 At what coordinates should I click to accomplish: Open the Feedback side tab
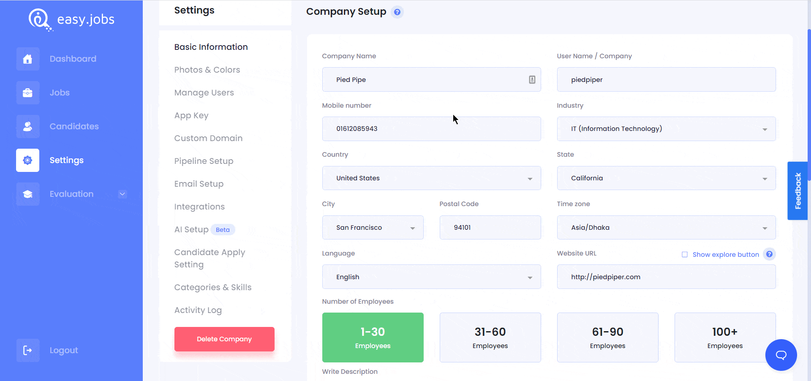[x=797, y=191]
